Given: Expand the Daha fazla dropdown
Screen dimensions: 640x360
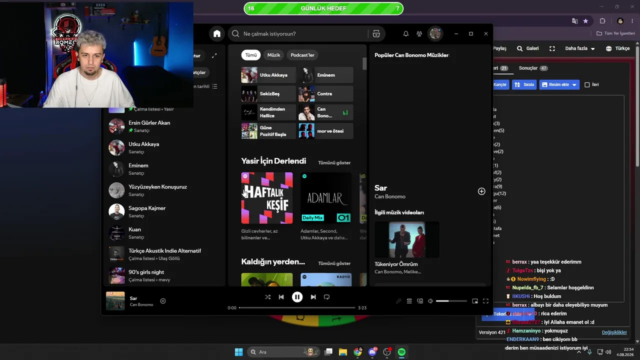Looking at the screenshot, I should click(x=580, y=48).
